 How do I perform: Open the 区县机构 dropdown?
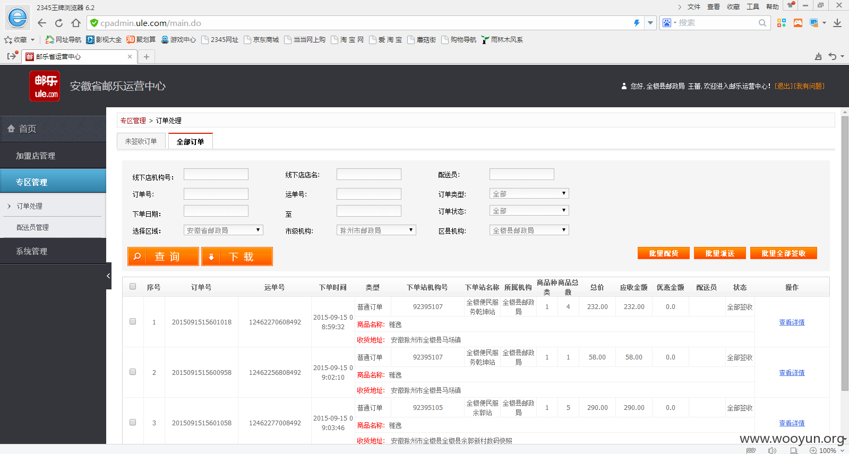[x=529, y=230]
